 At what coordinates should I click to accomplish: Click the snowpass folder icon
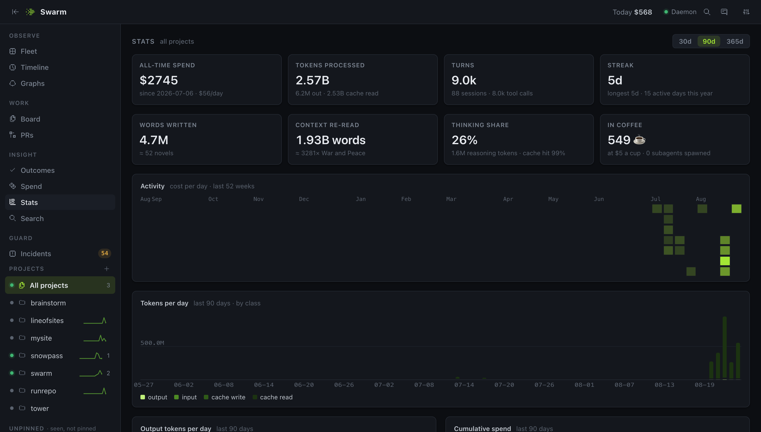point(22,355)
